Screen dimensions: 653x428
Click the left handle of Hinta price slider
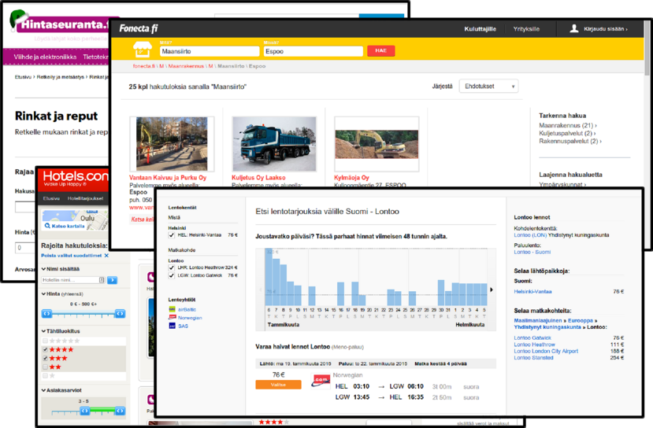click(46, 313)
